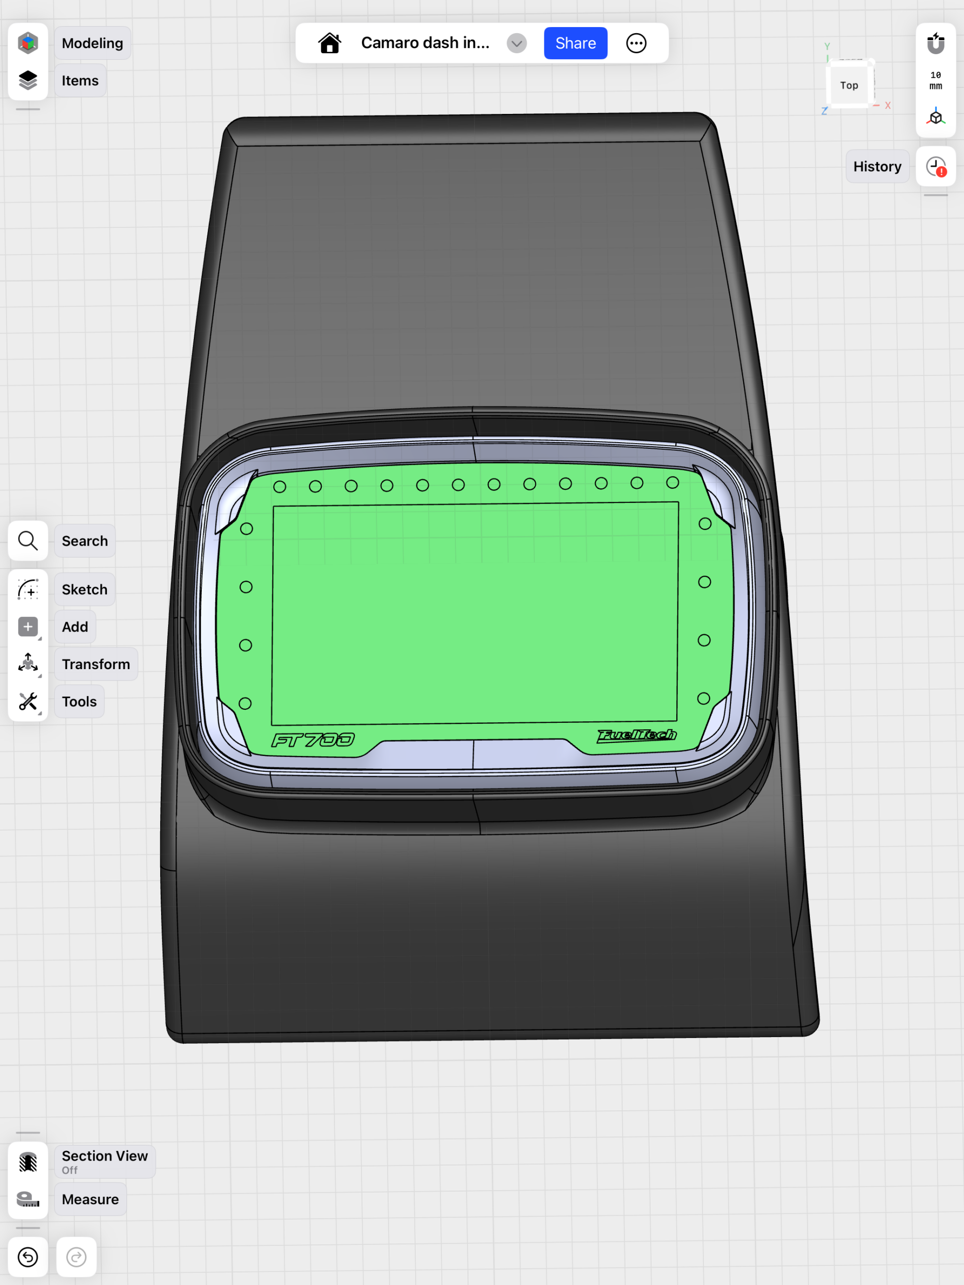Click the Items label tab
964x1285 pixels.
[80, 81]
